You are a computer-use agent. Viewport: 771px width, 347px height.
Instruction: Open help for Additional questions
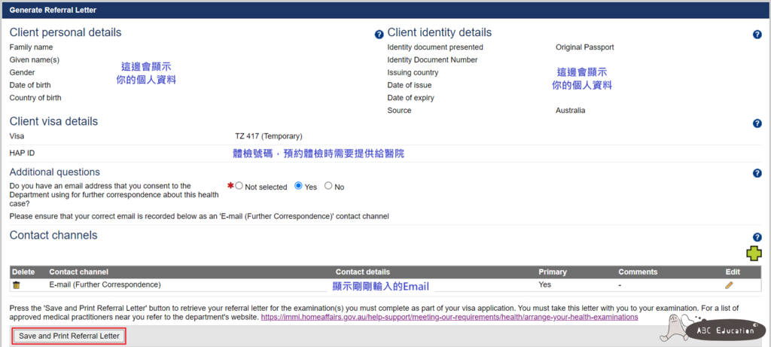[x=757, y=173]
